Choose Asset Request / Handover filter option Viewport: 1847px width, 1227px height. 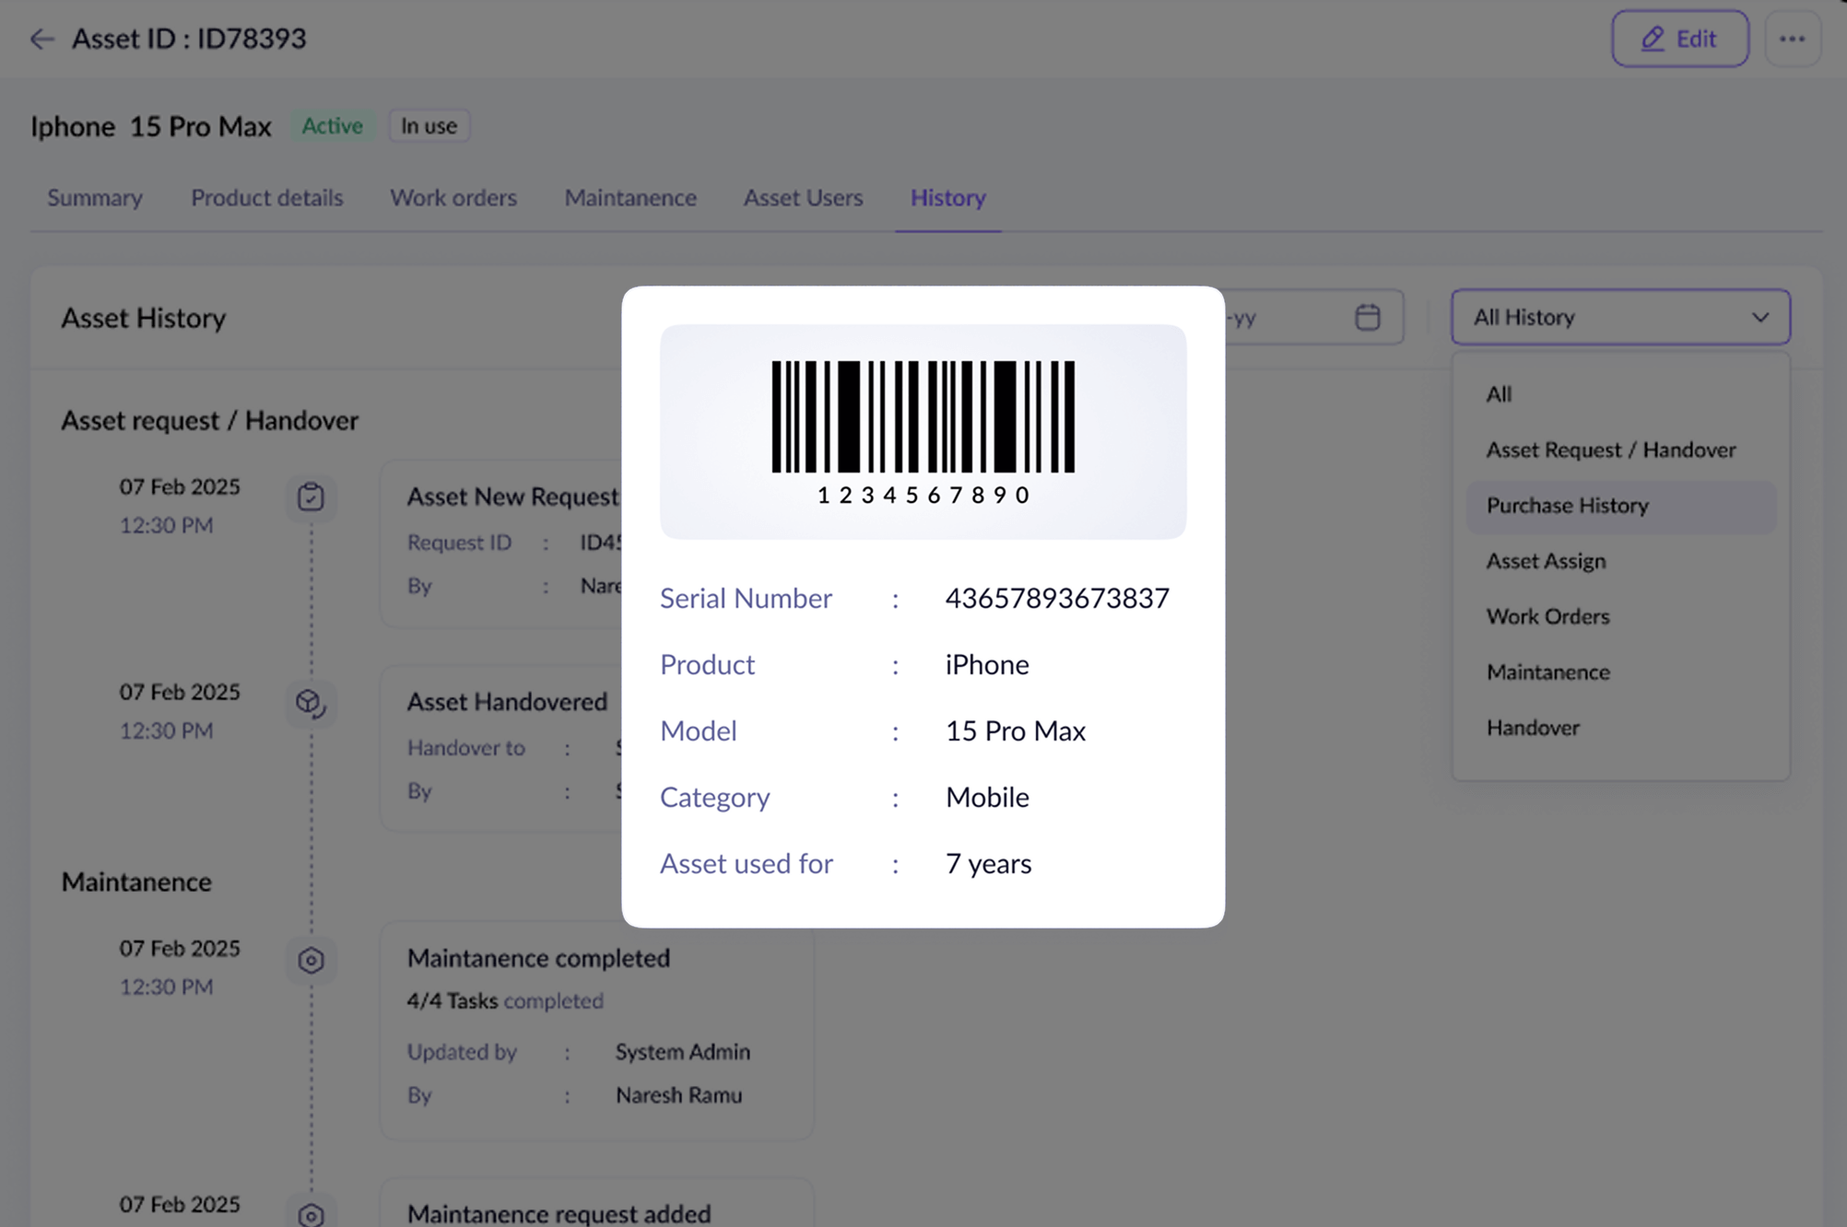coord(1610,450)
